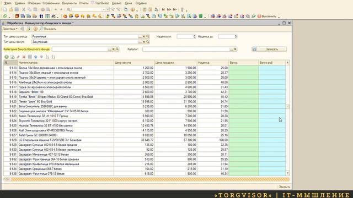Open the Категория бонуса lookup magnifier

coord(117,49)
